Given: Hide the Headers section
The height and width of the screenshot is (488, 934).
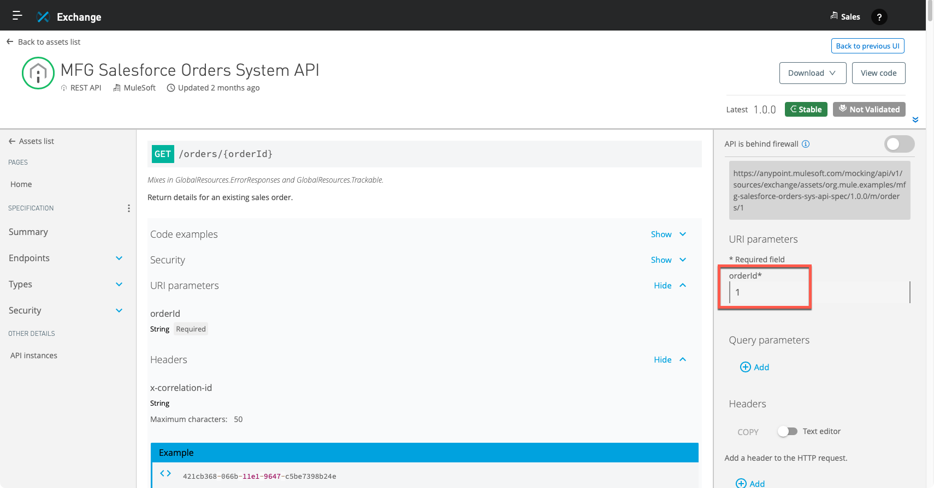Looking at the screenshot, I should (x=670, y=360).
